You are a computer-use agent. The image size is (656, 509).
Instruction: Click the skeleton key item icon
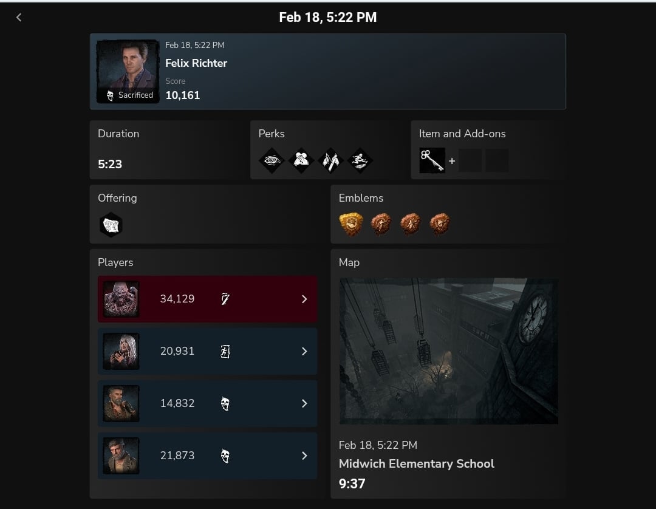click(x=432, y=160)
